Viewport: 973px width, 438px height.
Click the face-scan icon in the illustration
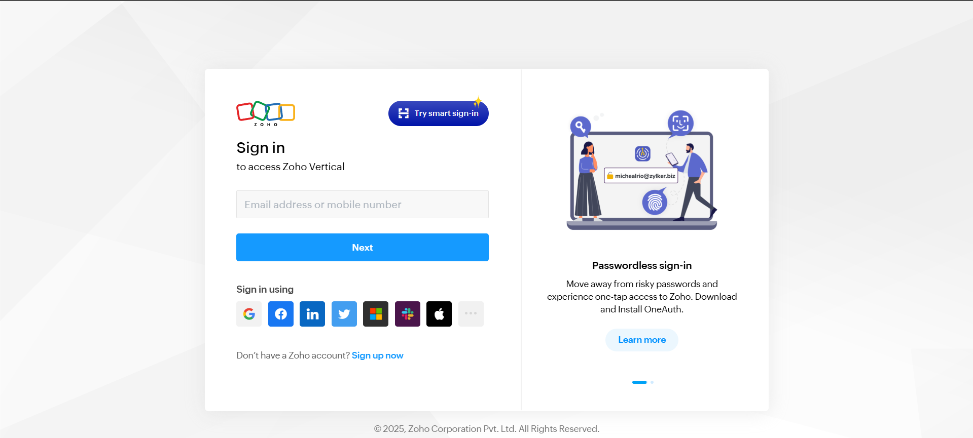coord(680,123)
